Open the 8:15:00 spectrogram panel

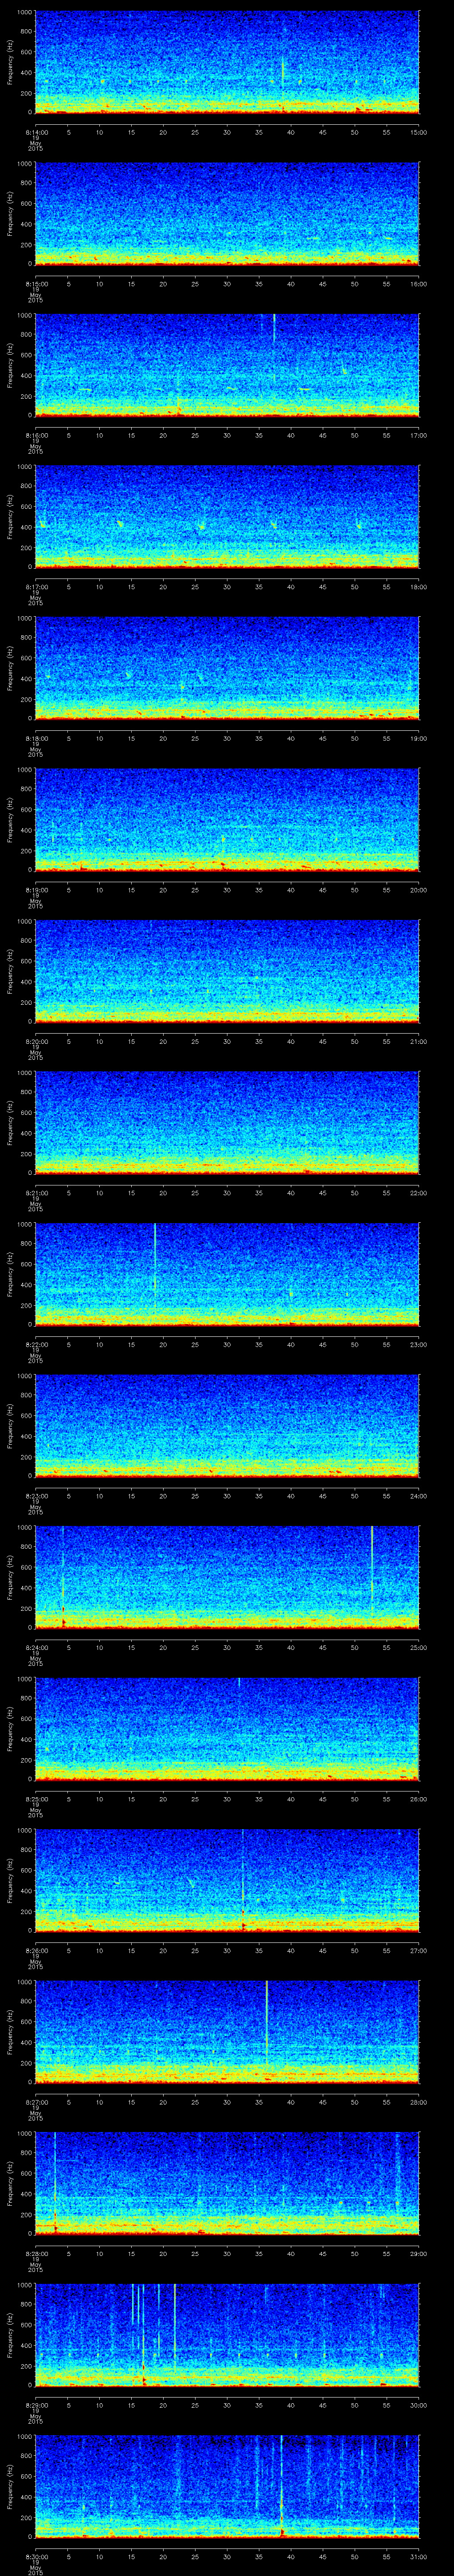click(x=227, y=214)
